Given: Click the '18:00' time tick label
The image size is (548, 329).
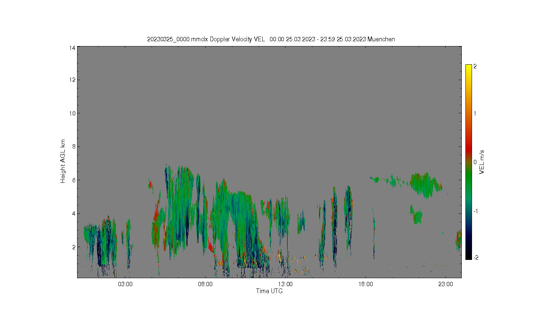Looking at the screenshot, I should [366, 284].
